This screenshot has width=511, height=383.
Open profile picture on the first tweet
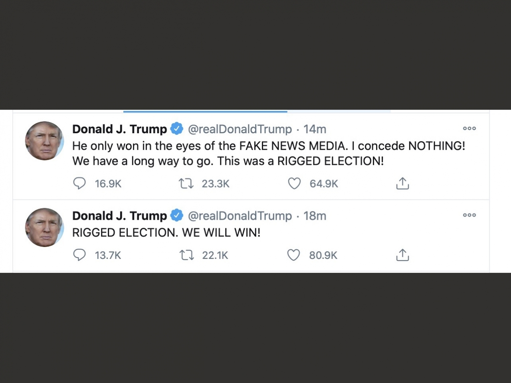(x=44, y=141)
